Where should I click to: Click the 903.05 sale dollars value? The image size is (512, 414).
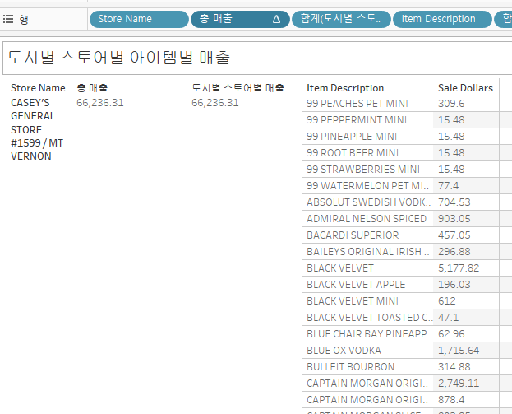click(x=454, y=219)
